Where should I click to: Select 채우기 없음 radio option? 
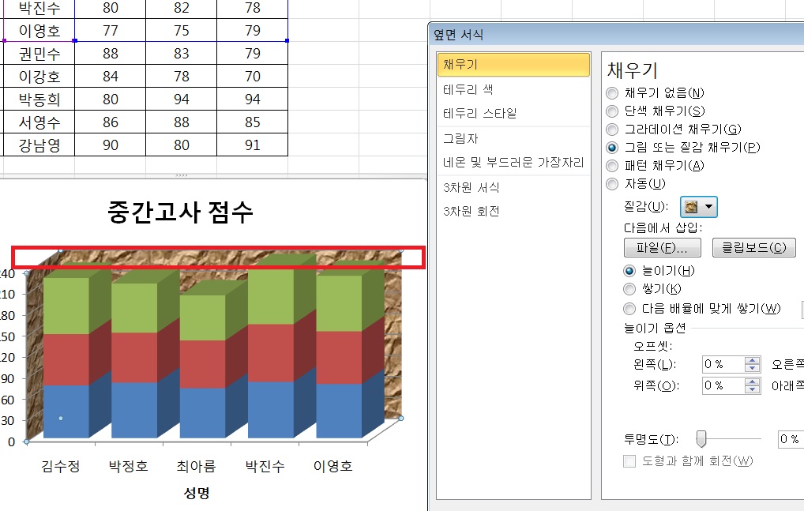tap(612, 93)
